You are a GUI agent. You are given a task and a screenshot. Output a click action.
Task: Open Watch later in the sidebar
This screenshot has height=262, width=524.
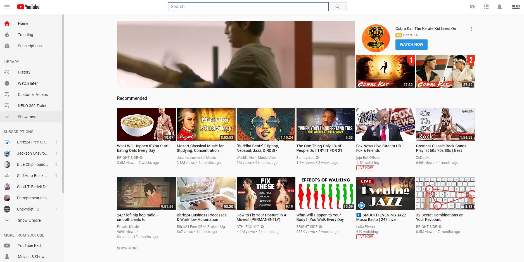click(x=31, y=83)
